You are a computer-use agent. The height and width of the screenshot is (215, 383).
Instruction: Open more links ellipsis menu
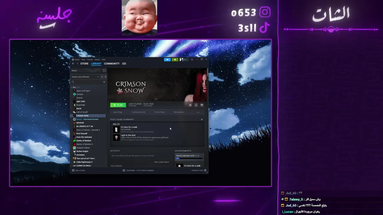(x=198, y=112)
